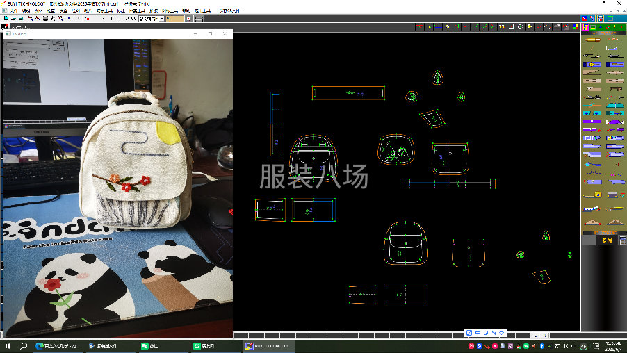This screenshot has width=627, height=353.
Task: Open the notification center in taskbar
Action: pyautogui.click(x=596, y=346)
